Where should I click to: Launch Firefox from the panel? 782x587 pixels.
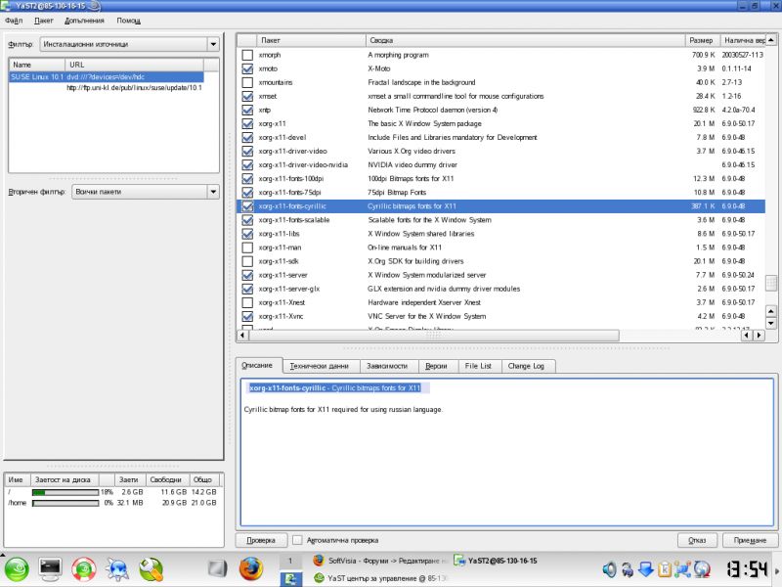pos(251,568)
